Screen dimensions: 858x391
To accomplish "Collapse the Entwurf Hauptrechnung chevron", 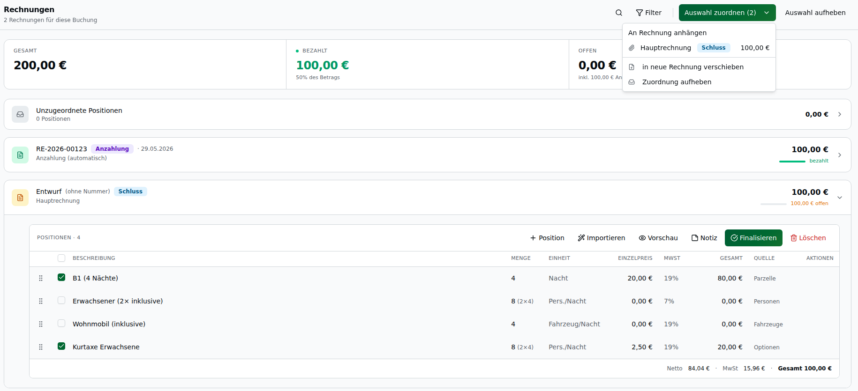I will pos(840,198).
